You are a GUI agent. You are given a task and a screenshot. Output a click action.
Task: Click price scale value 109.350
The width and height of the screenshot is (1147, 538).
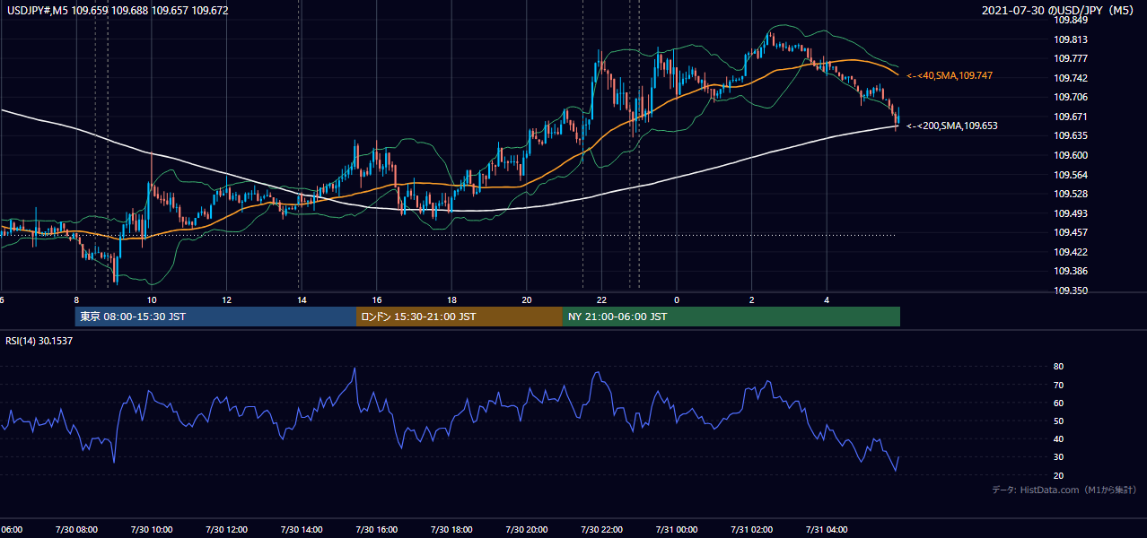tap(1071, 291)
